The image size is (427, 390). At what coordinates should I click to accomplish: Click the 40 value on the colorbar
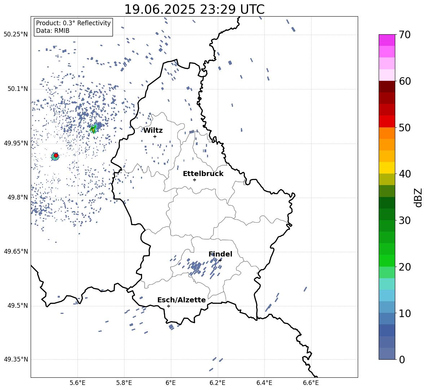pyautogui.click(x=405, y=174)
